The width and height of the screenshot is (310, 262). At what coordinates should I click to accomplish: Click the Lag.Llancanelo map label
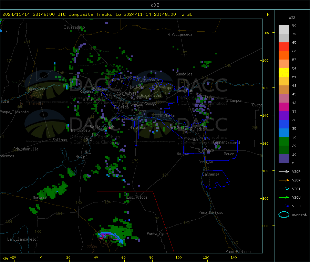pyautogui.click(x=22, y=239)
